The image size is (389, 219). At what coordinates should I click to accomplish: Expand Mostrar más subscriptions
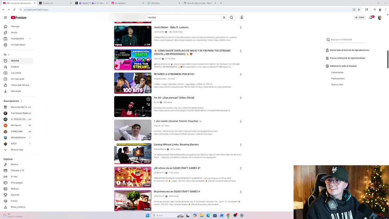click(x=17, y=150)
